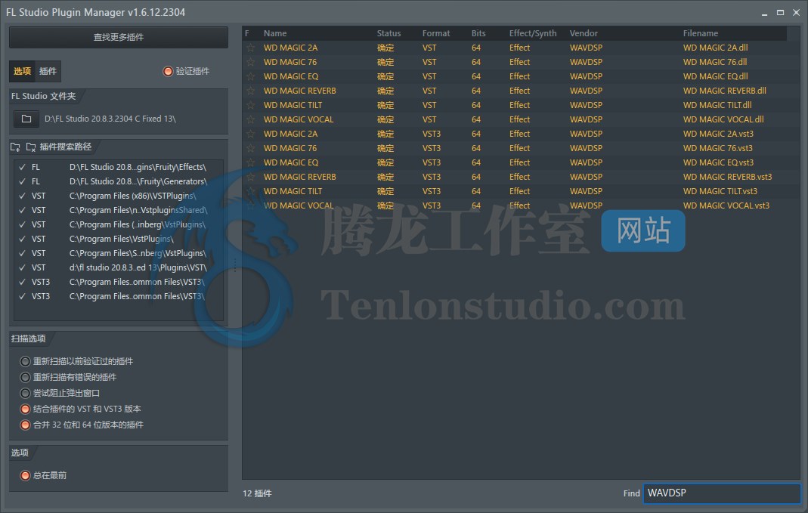Maximize the Plugin Manager window
This screenshot has height=513, width=808.
780,12
